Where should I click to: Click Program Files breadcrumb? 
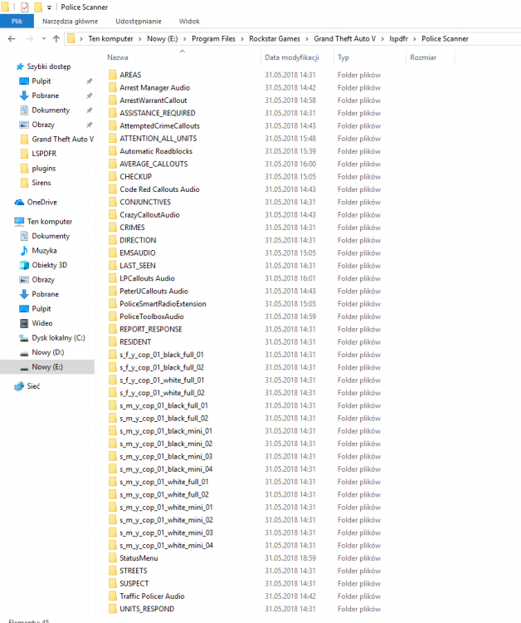pos(213,38)
